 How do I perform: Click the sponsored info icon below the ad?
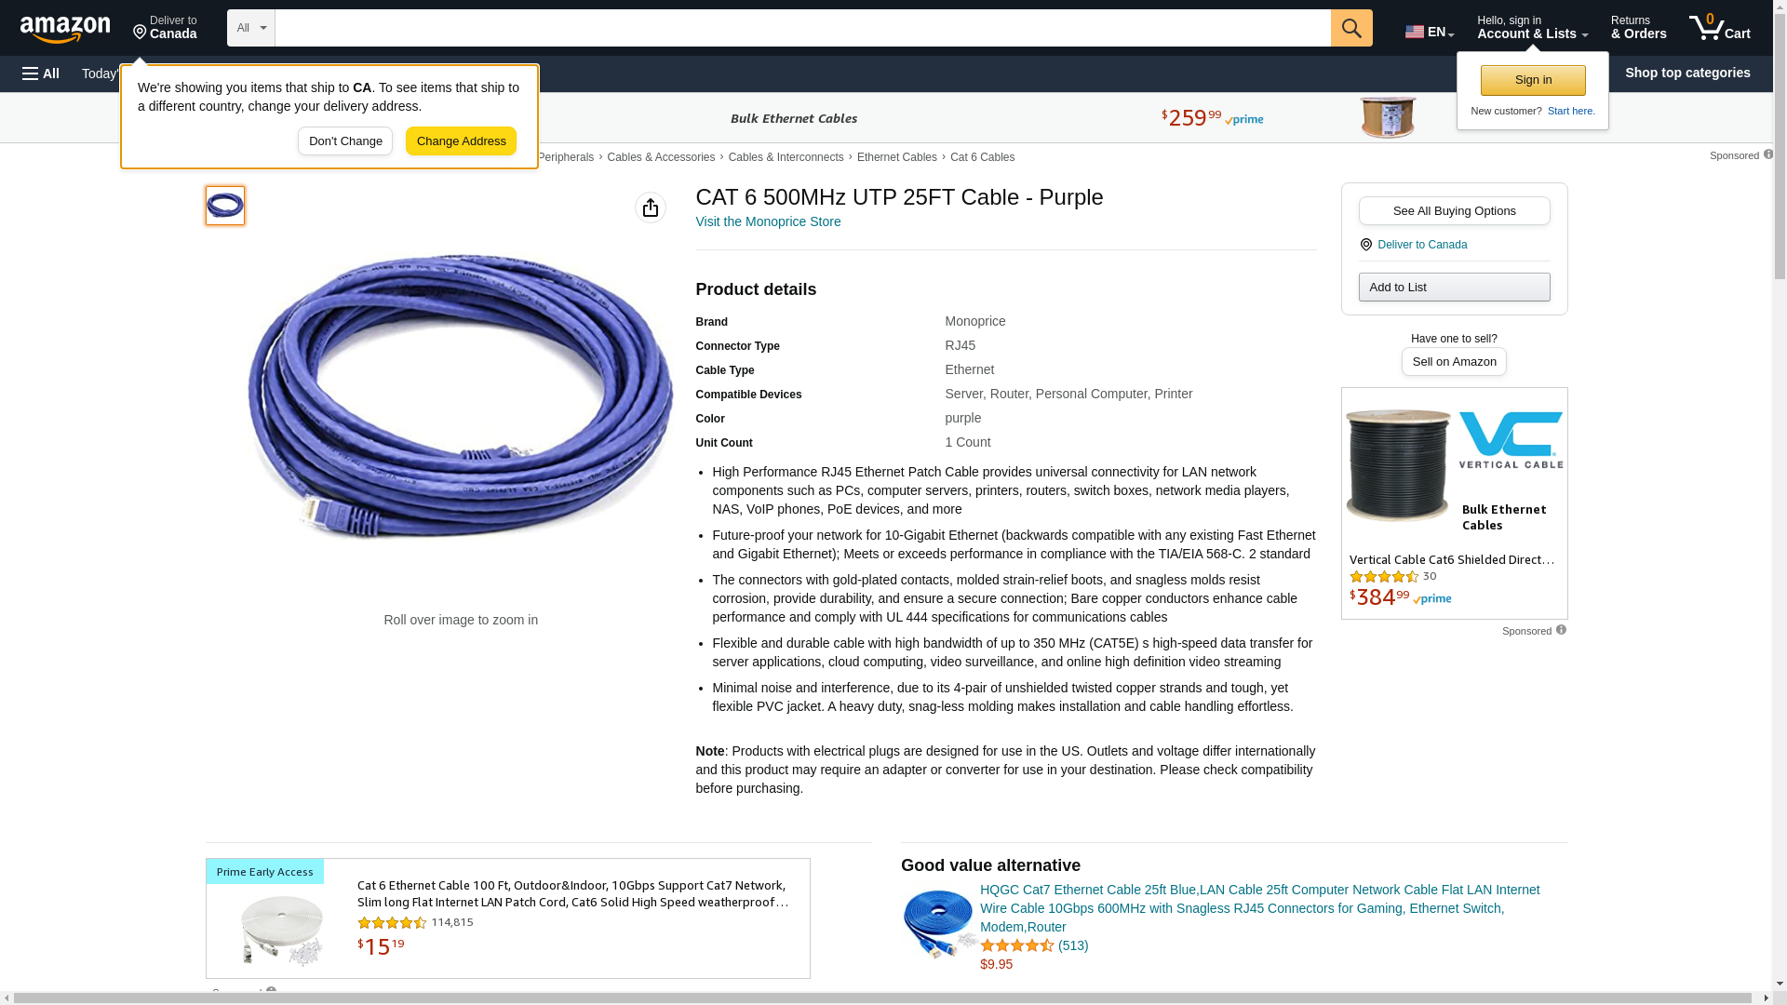click(1561, 630)
